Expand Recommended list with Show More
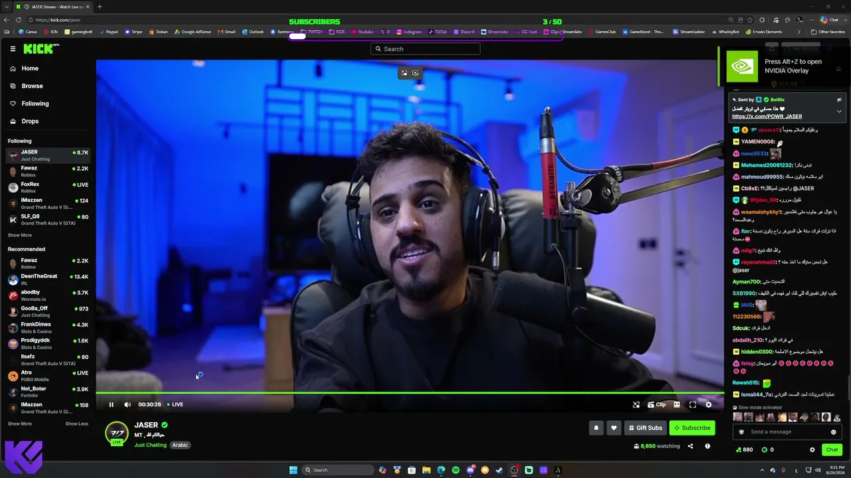This screenshot has height=478, width=851. [x=20, y=424]
